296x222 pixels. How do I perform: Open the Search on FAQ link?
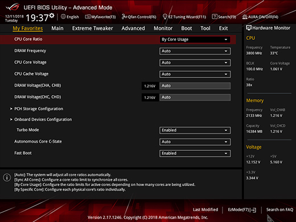pyautogui.click(x=279, y=209)
